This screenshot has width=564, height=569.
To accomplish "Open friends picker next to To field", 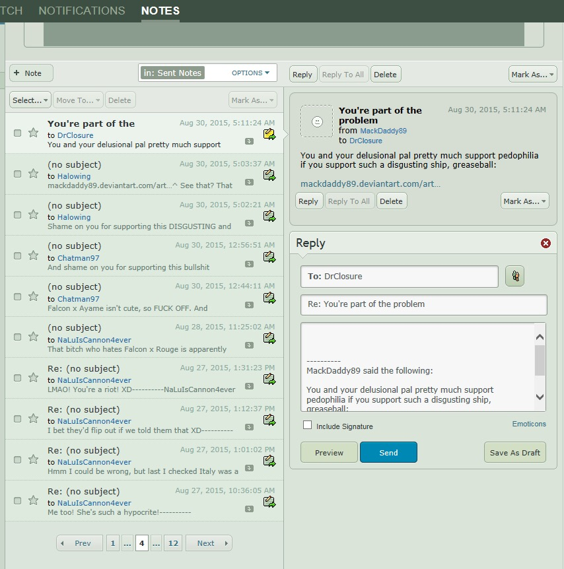I will click(x=514, y=276).
